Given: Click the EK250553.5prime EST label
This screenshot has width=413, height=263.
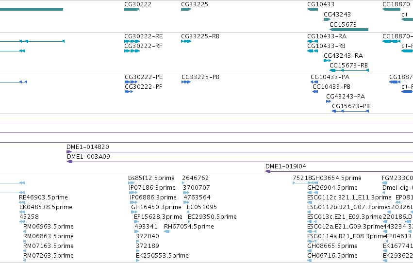Looking at the screenshot, I should click(162, 256).
